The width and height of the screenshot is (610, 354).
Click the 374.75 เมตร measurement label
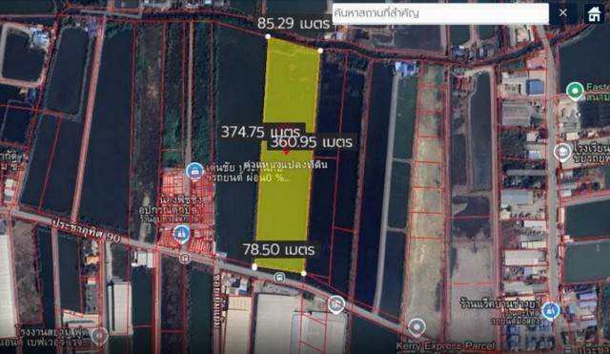(x=260, y=132)
